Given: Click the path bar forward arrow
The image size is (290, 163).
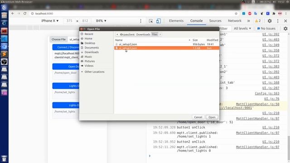Looking at the screenshot, I should click(x=160, y=34).
